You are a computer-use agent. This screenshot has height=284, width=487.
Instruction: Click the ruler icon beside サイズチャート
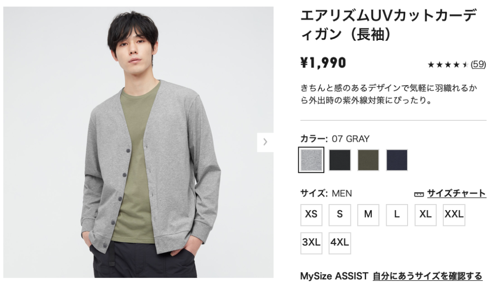pyautogui.click(x=419, y=194)
